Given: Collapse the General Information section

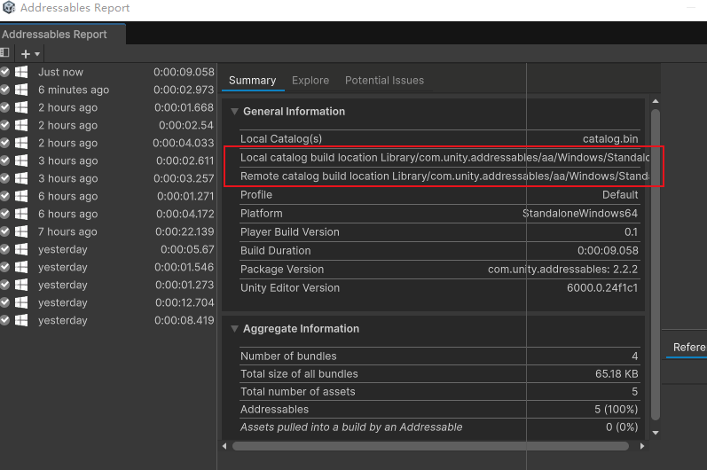Looking at the screenshot, I should [x=234, y=112].
